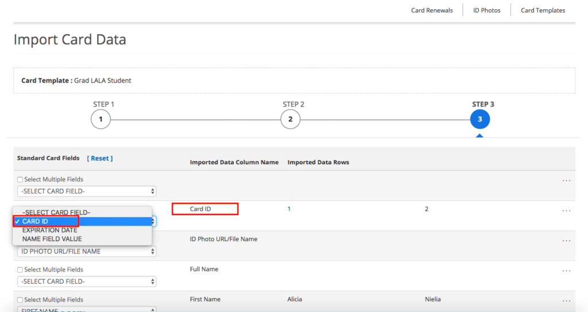588x312 pixels.
Task: Click Card ID row value 1
Action: pos(289,209)
